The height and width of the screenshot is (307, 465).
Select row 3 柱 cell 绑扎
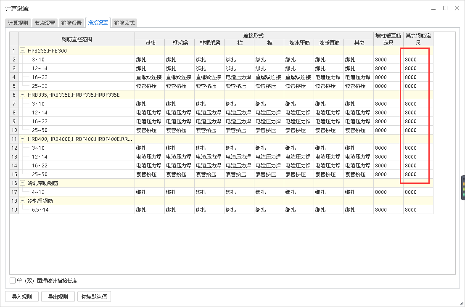(x=239, y=68)
